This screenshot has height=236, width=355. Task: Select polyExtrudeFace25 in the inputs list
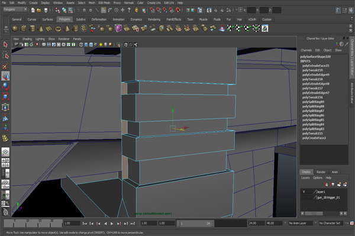315,65
